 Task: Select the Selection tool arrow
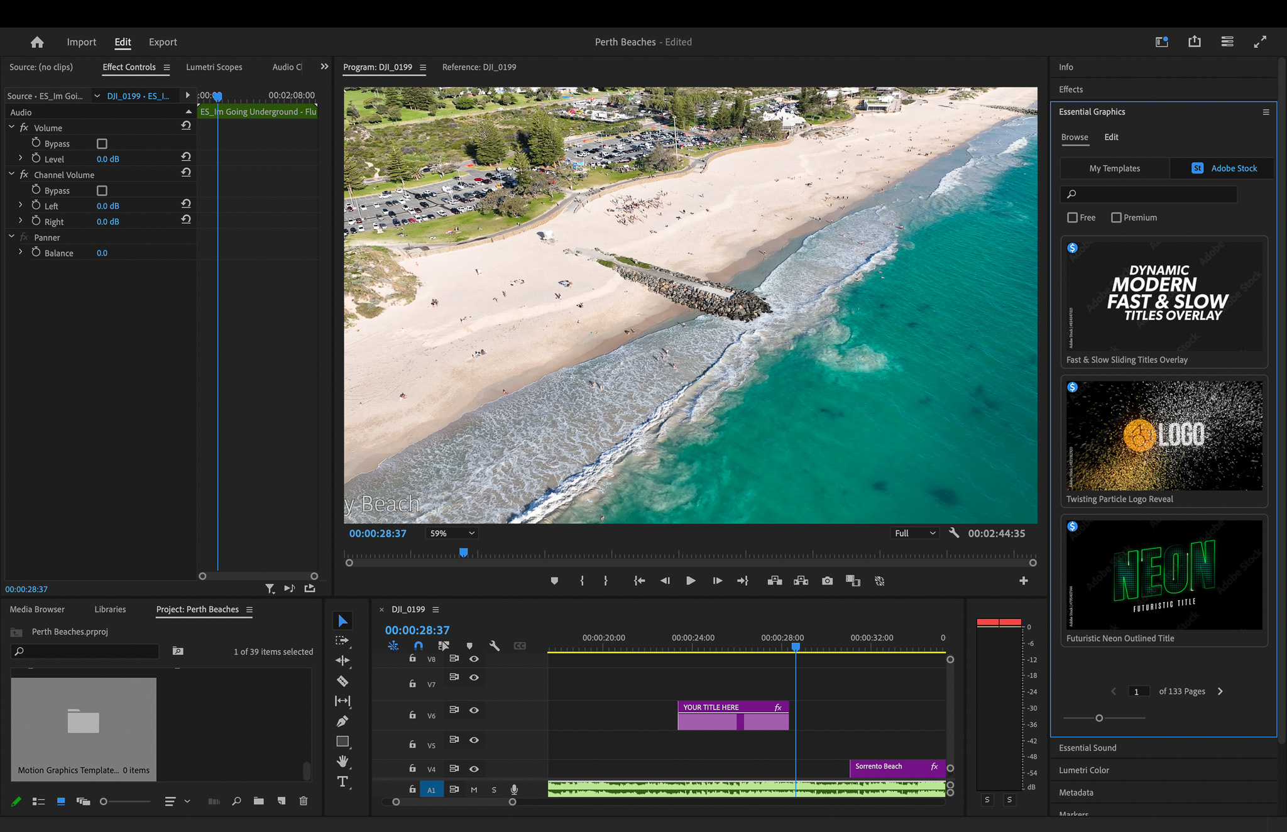(x=342, y=621)
